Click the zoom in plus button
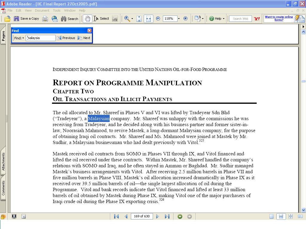The image size is (306, 229). point(186,18)
